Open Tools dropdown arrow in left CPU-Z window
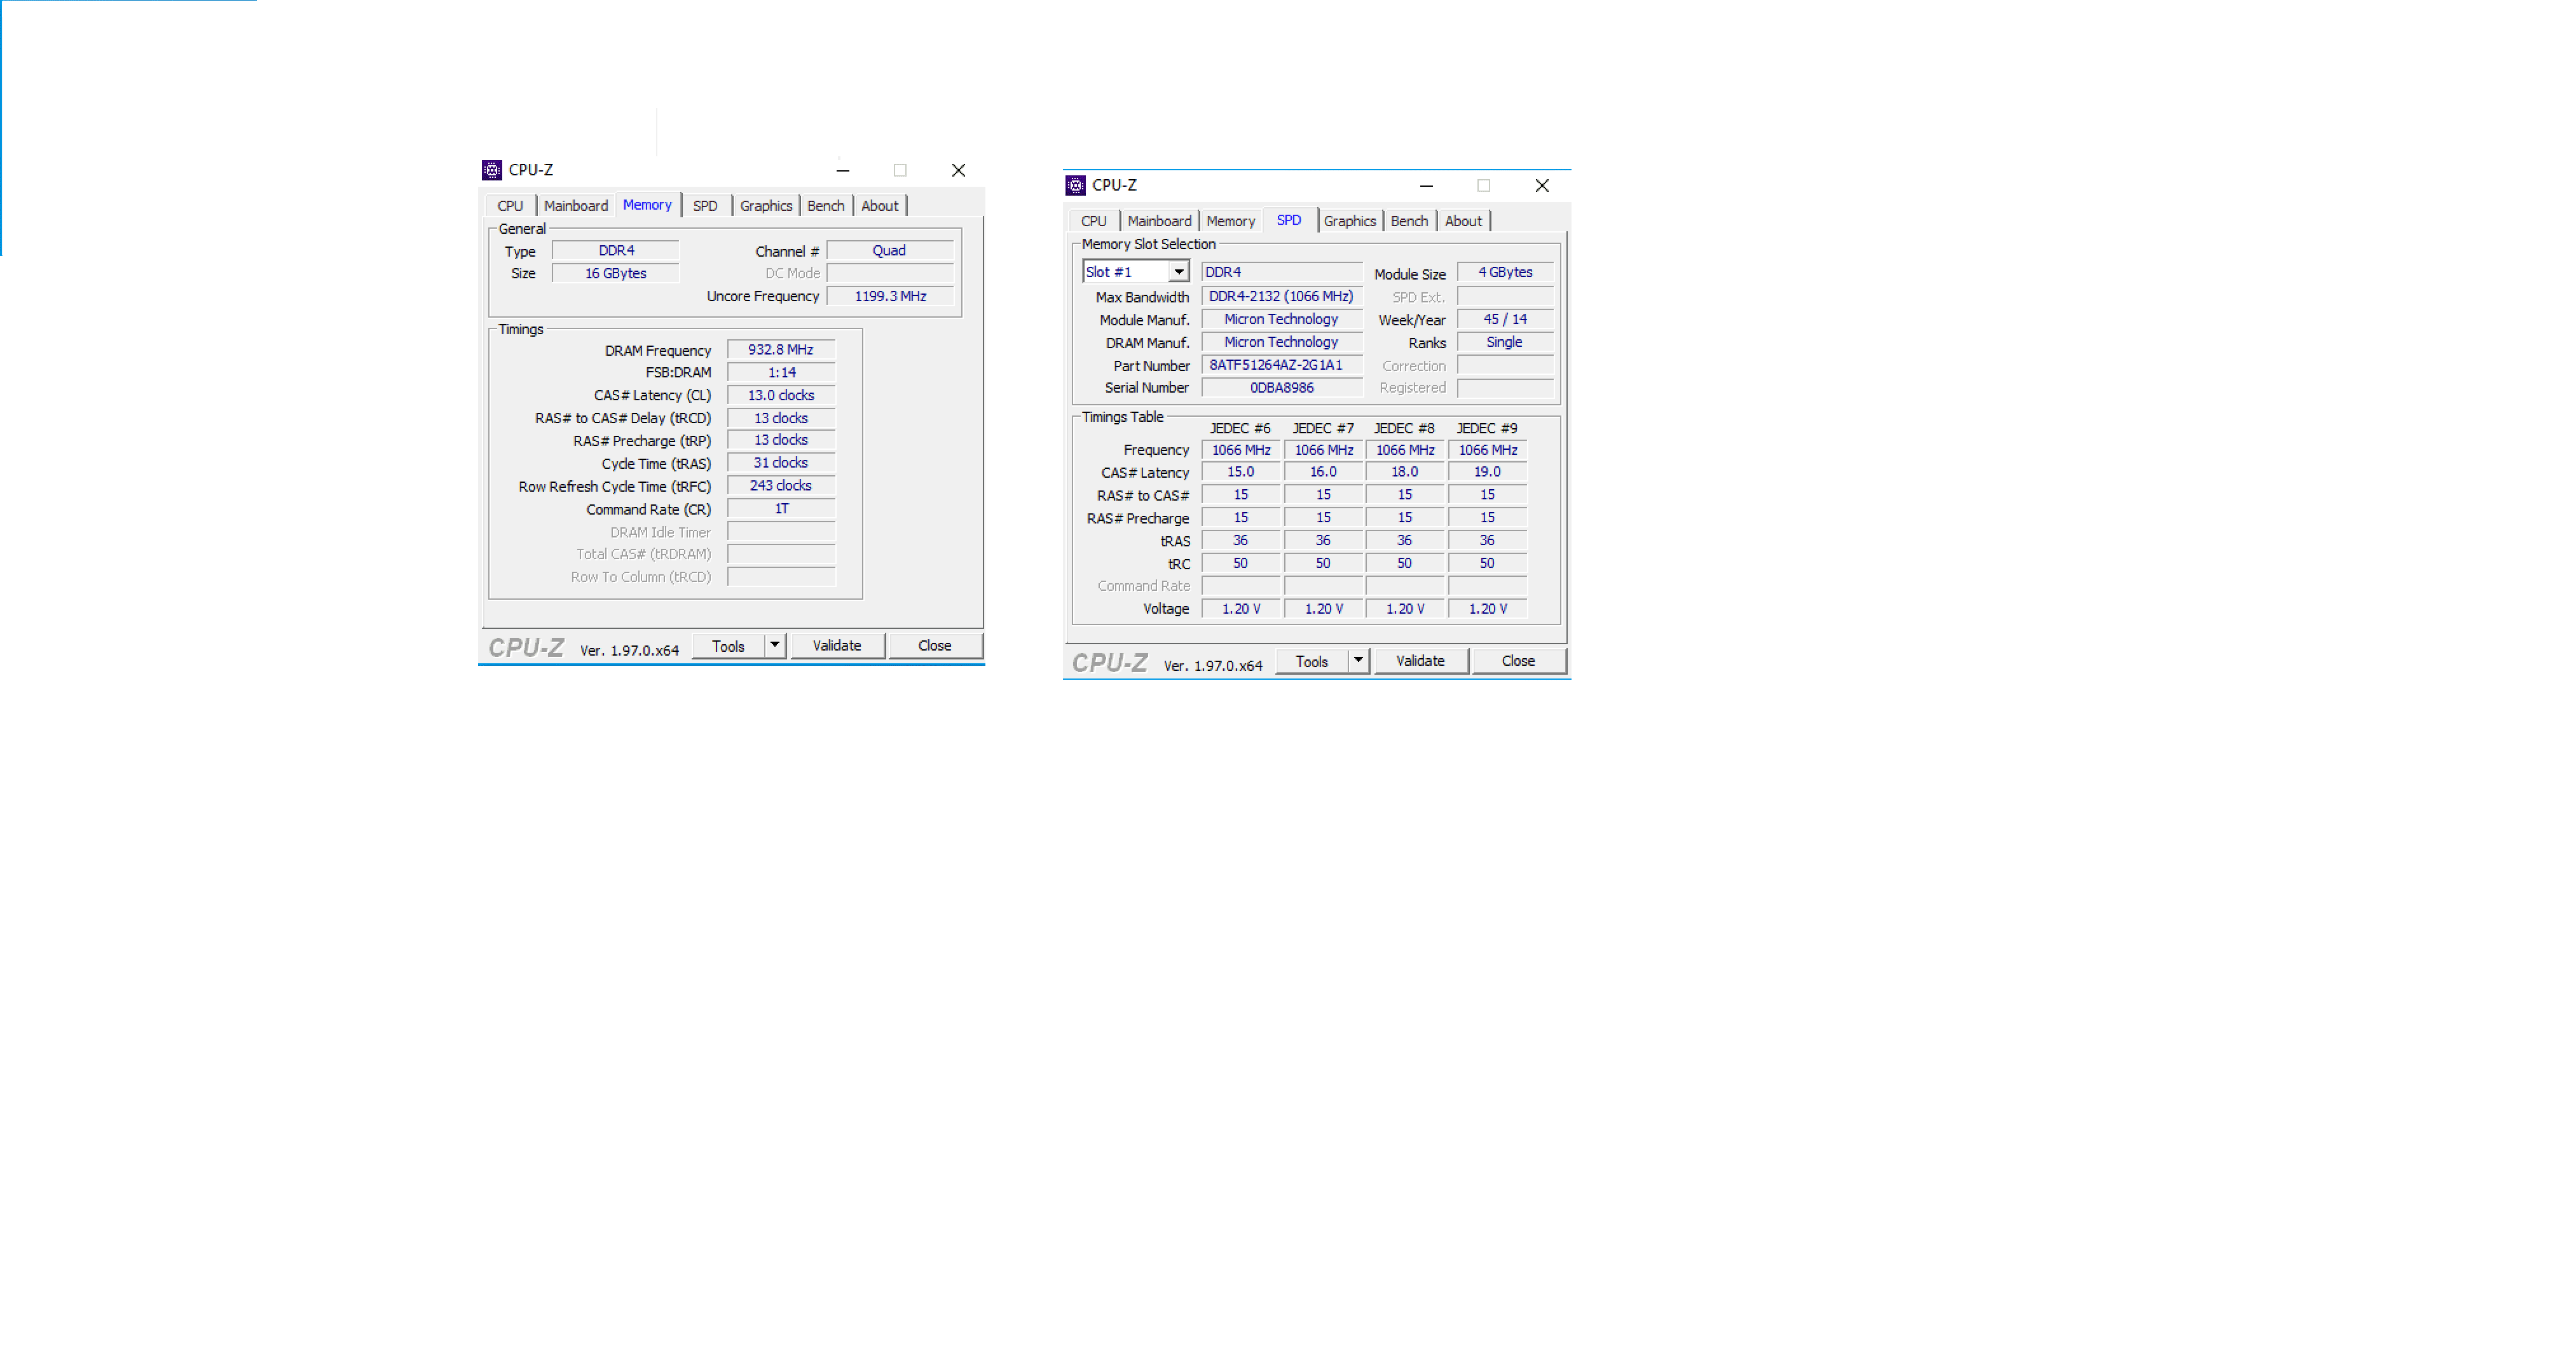Viewport: 2576px width, 1357px height. [775, 645]
